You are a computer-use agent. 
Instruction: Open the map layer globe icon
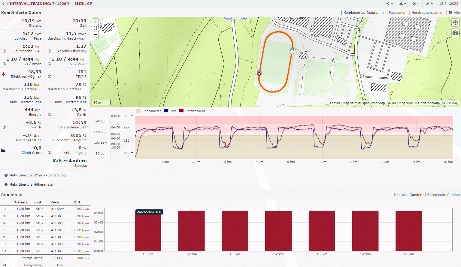455,23
